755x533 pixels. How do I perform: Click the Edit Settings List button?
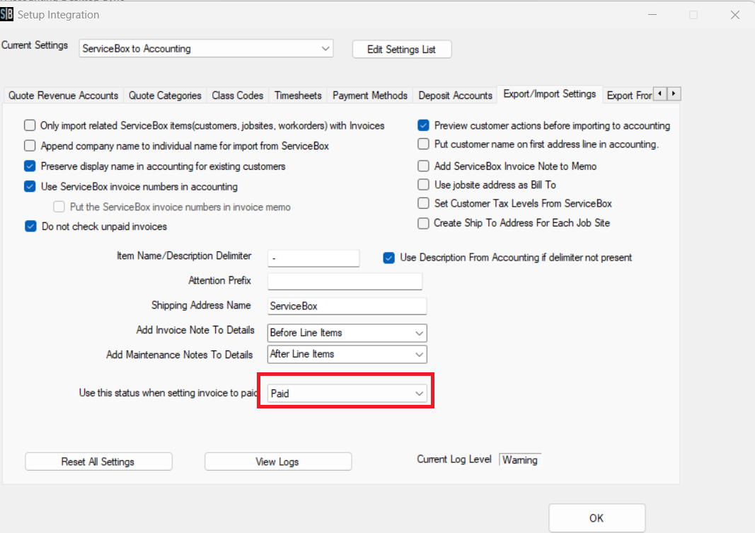402,49
